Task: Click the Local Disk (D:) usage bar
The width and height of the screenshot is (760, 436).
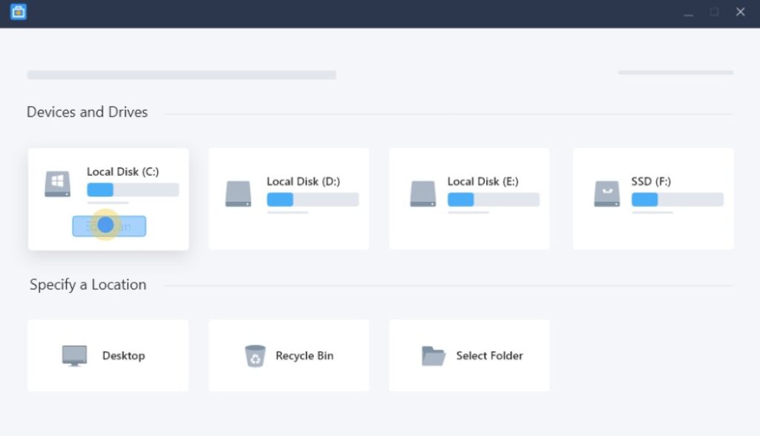Action: tap(312, 199)
